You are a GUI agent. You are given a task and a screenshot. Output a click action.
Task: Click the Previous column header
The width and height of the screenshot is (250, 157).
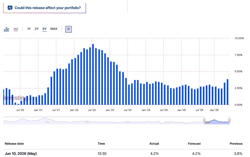click(x=236, y=144)
